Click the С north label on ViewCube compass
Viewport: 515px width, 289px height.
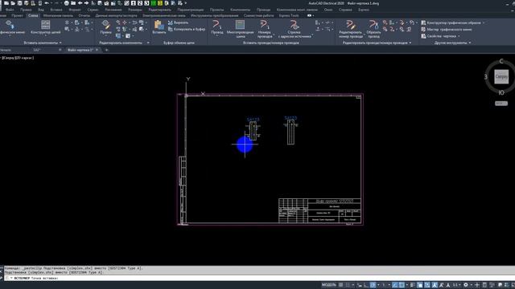pos(501,61)
